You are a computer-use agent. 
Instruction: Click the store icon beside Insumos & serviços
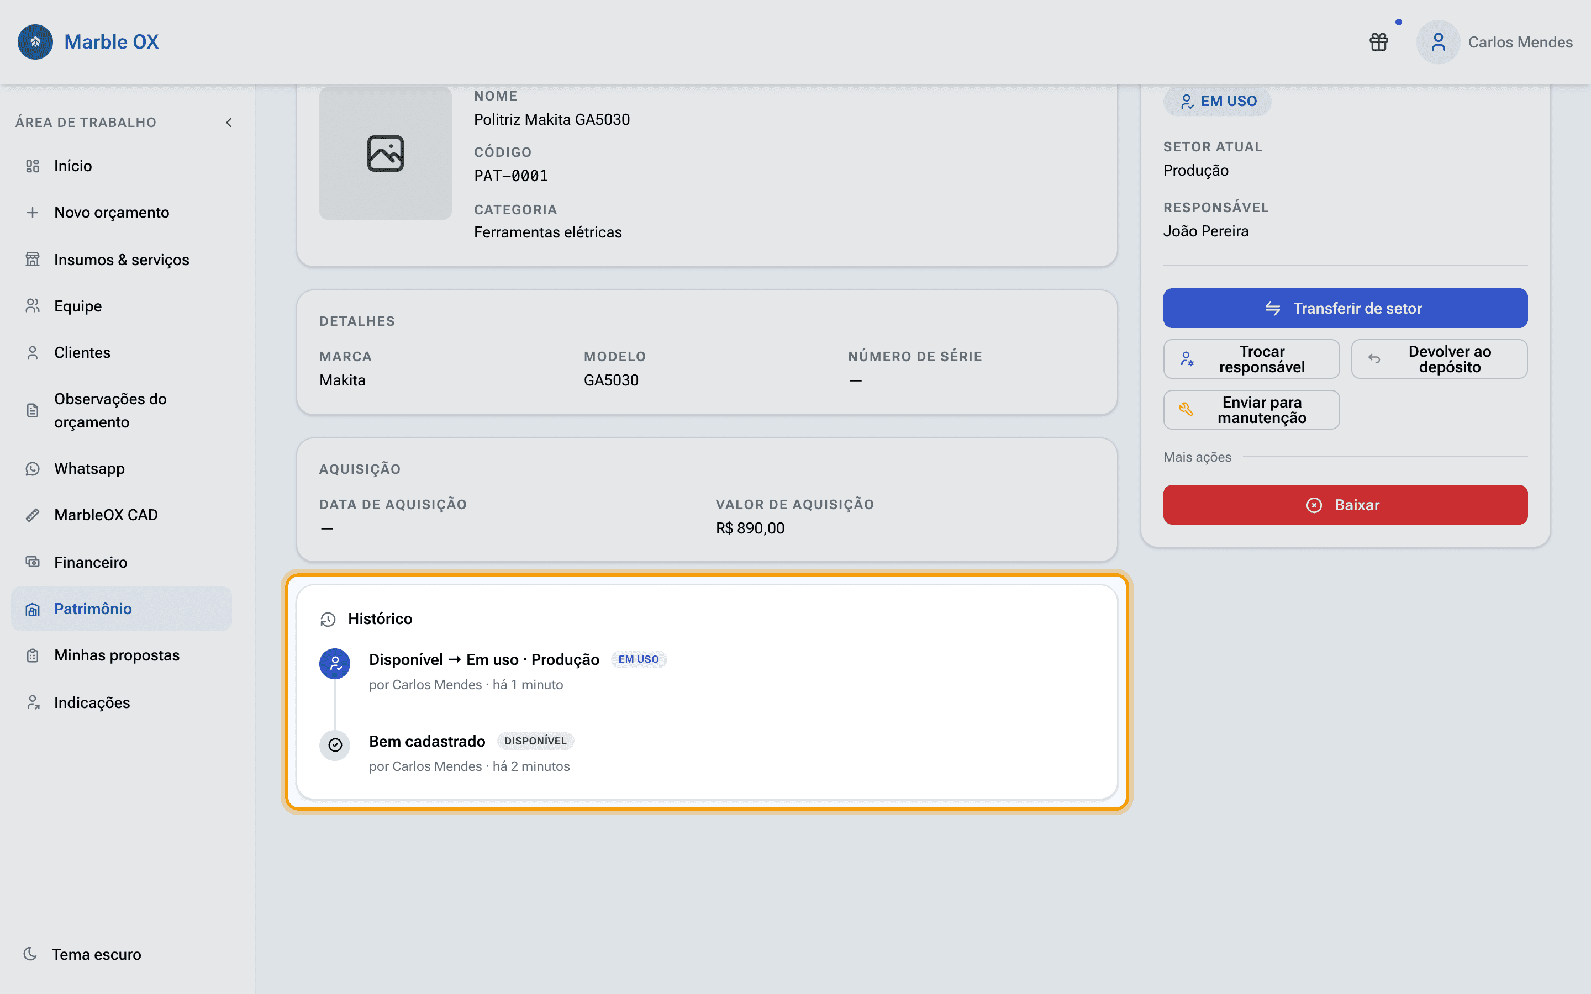(32, 260)
